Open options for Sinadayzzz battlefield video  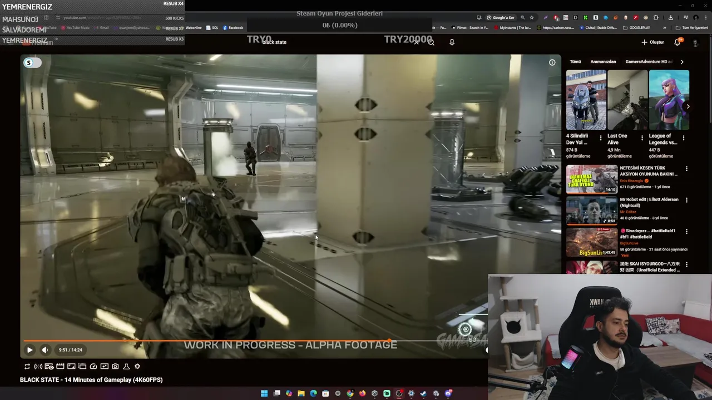686,231
